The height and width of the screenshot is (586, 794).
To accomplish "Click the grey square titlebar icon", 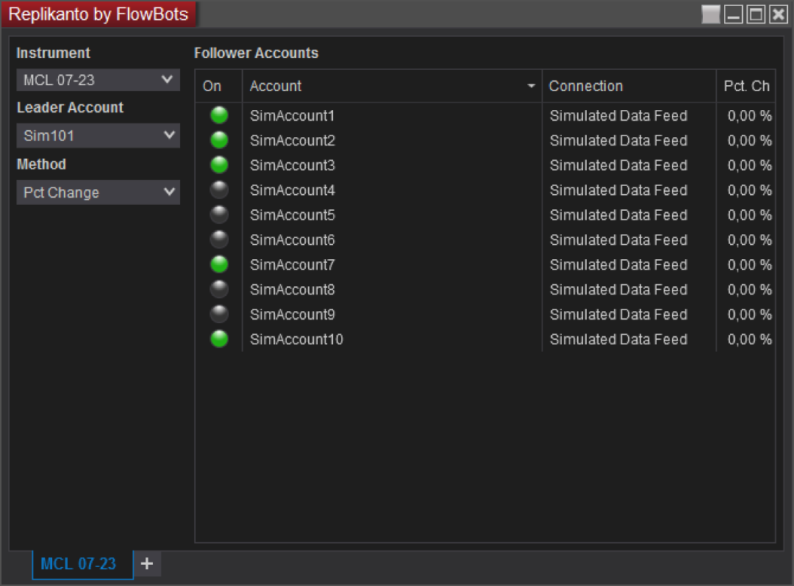I will point(710,14).
